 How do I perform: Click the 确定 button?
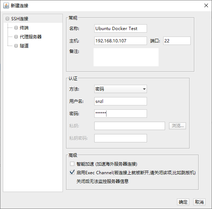(x=183, y=202)
